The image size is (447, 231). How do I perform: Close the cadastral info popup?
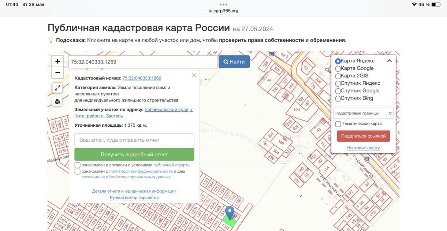194,75
